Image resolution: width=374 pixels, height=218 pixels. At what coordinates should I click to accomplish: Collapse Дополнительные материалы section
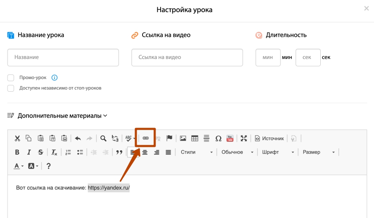[62, 115]
